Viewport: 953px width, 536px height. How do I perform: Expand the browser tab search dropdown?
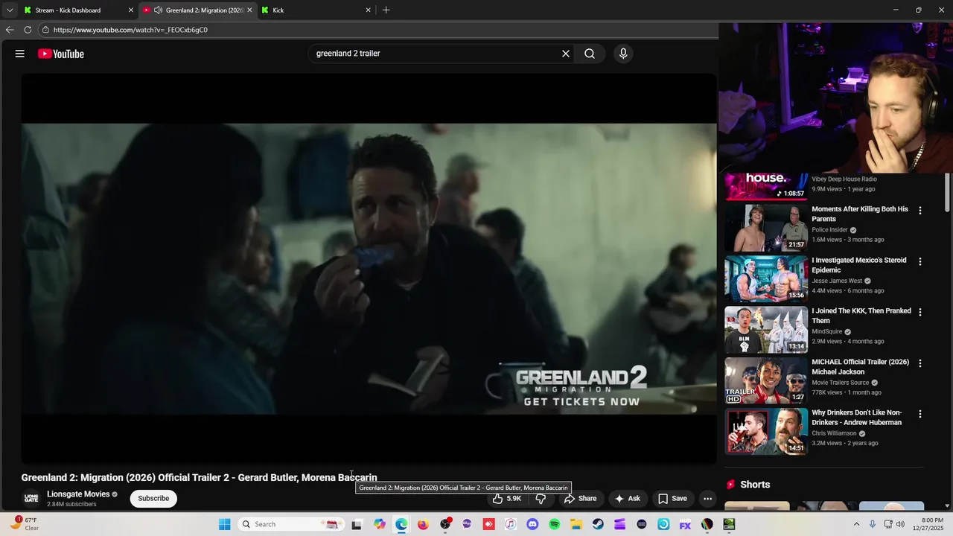[x=10, y=10]
